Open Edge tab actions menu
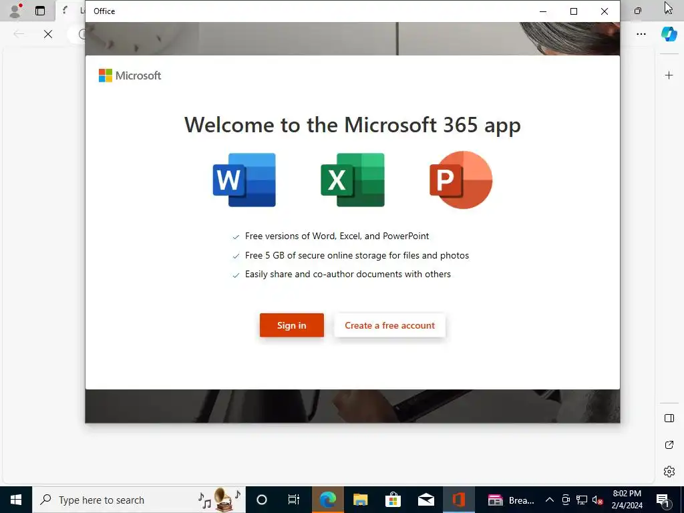The height and width of the screenshot is (513, 684). (x=40, y=11)
